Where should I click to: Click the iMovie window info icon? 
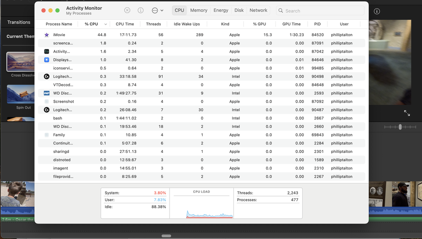[377, 11]
